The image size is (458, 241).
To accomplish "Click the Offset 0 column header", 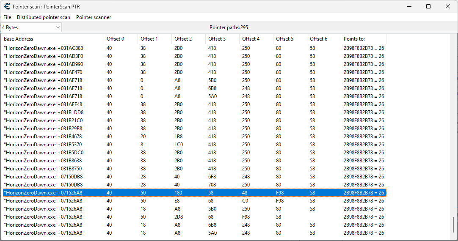I will [x=121, y=39].
